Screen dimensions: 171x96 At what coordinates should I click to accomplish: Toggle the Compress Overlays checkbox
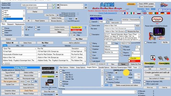tap(106, 82)
